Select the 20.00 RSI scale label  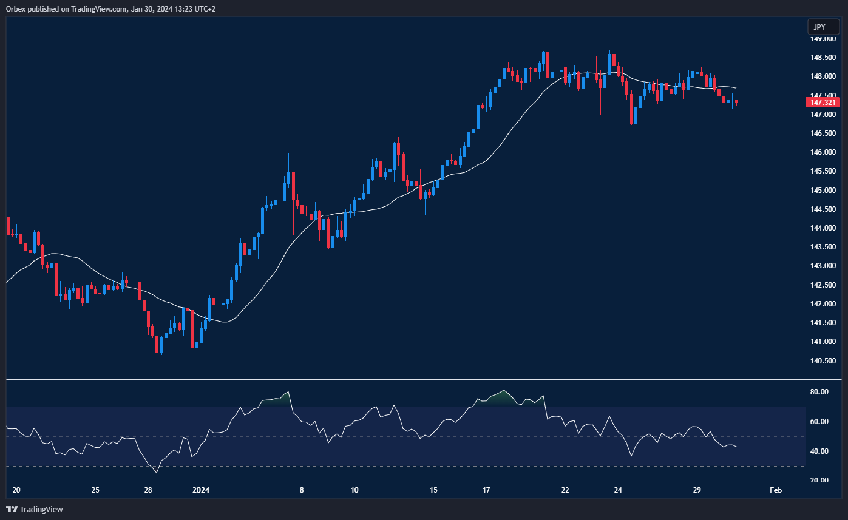(x=819, y=481)
